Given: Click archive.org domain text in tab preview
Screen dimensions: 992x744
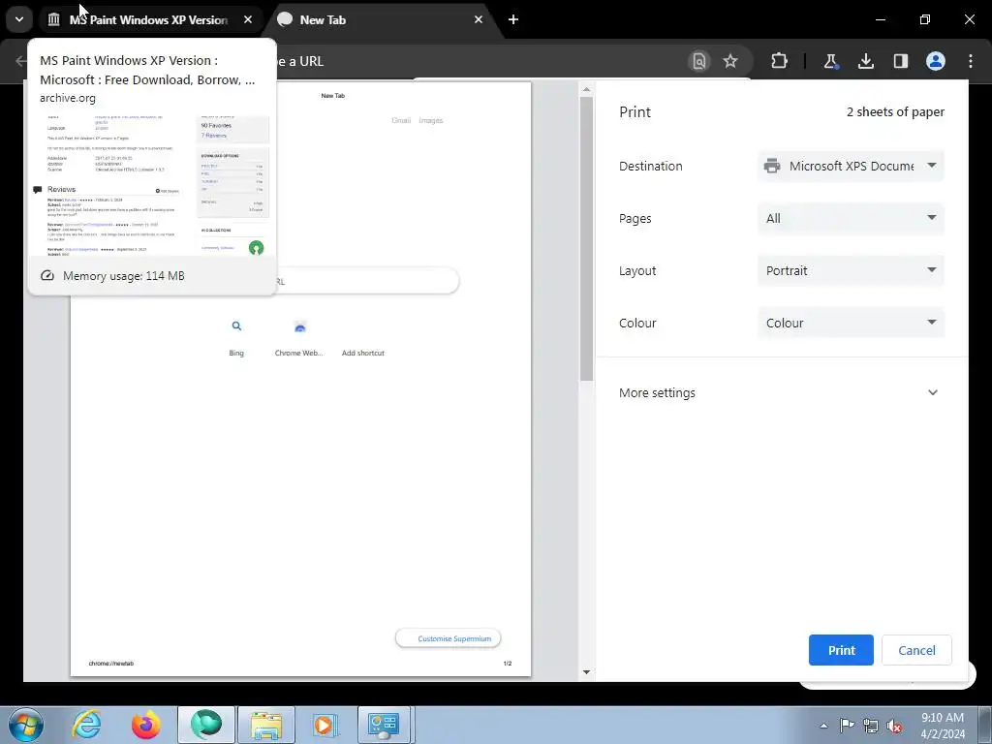Looking at the screenshot, I should 68,98.
